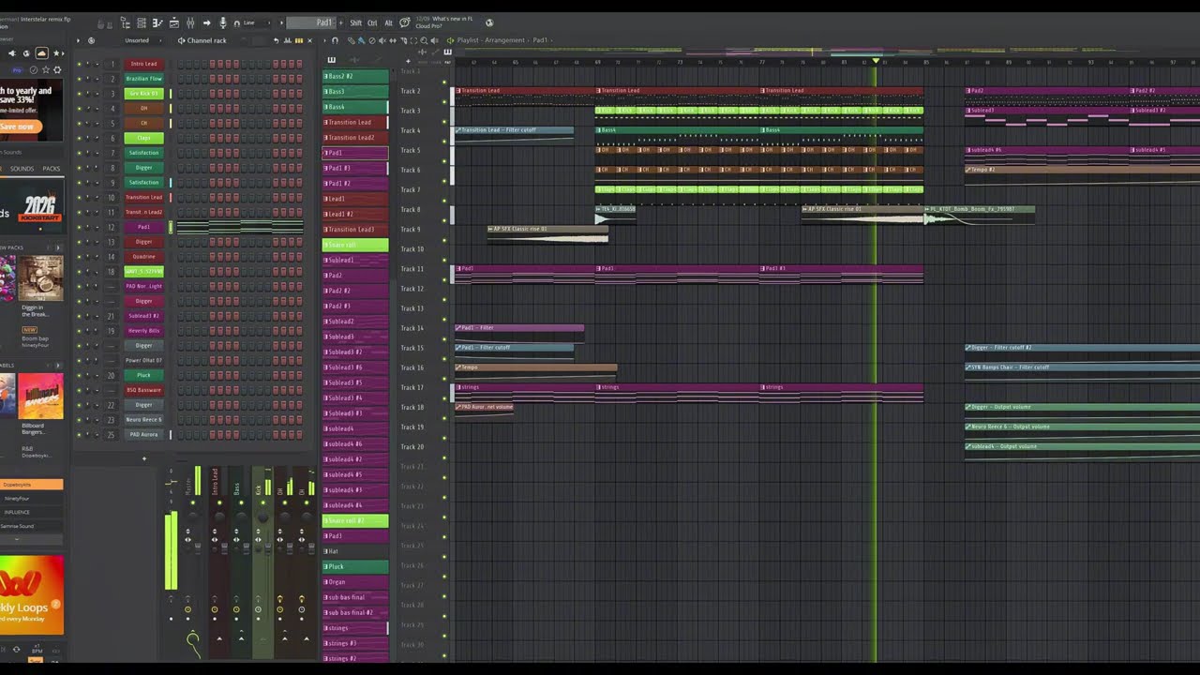This screenshot has height=675, width=1200.
Task: Click the yellow step/graph view icon in Channel rack
Action: pos(299,40)
